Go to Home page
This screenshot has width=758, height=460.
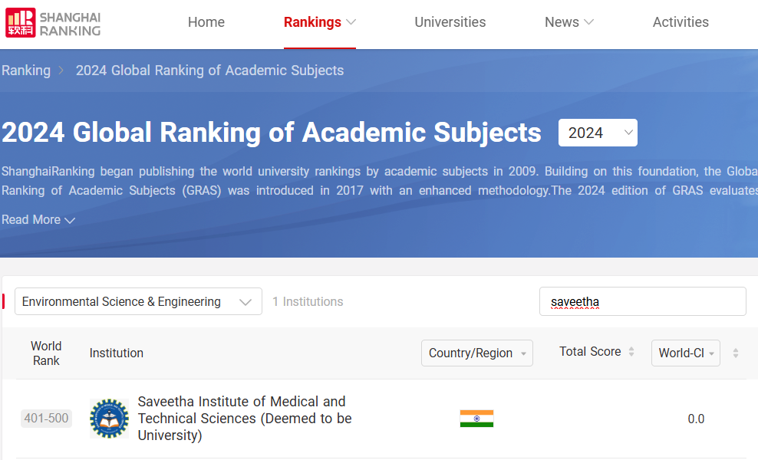point(206,22)
